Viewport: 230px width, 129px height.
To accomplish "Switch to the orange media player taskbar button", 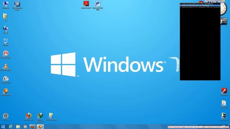I will [x=40, y=126].
